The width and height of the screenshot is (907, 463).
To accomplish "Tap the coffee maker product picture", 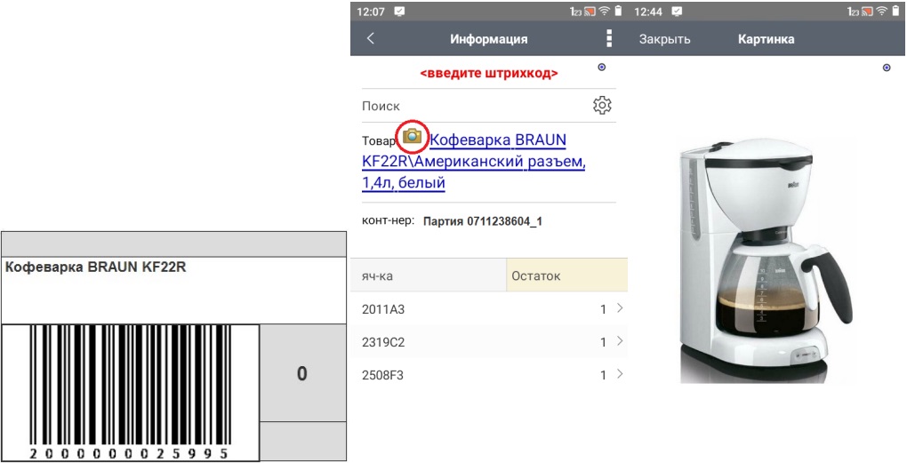I will [x=766, y=261].
